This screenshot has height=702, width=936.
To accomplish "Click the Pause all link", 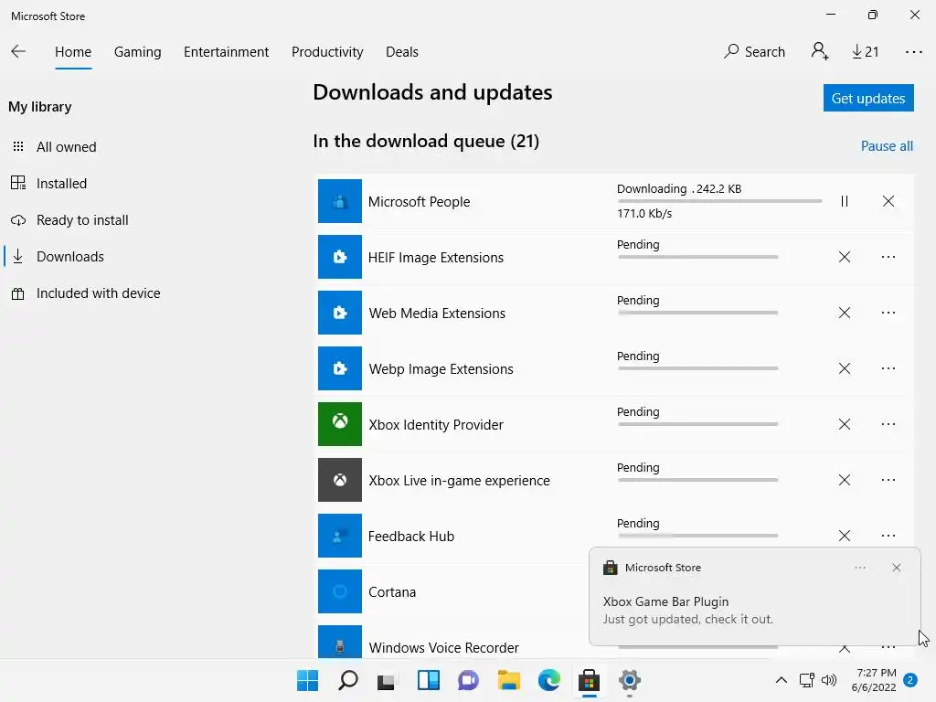I will pos(887,146).
